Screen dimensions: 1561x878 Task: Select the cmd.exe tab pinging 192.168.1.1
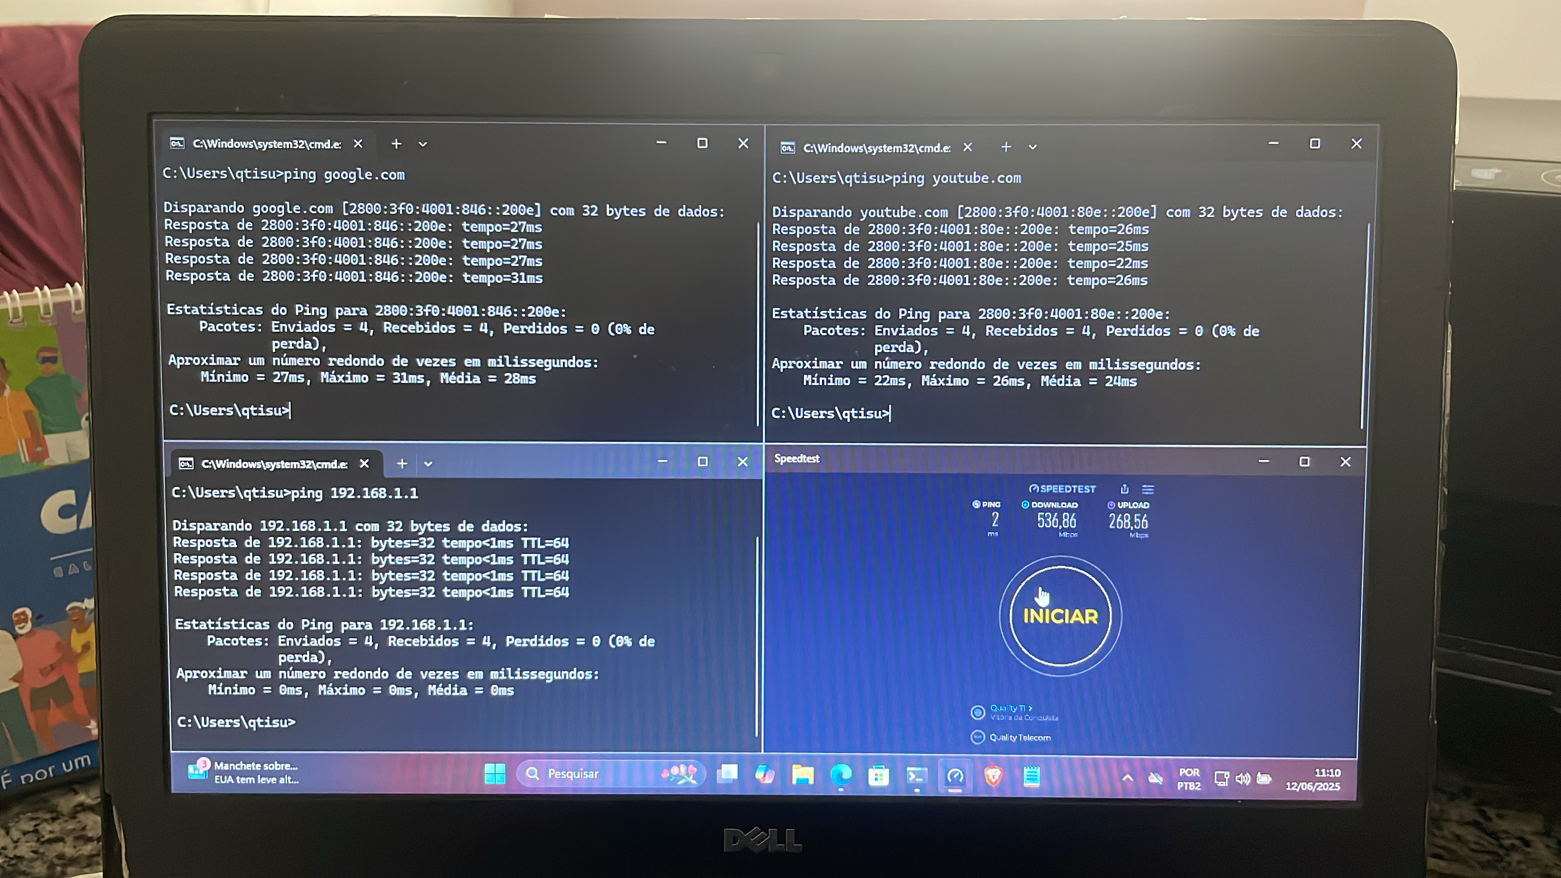(274, 464)
